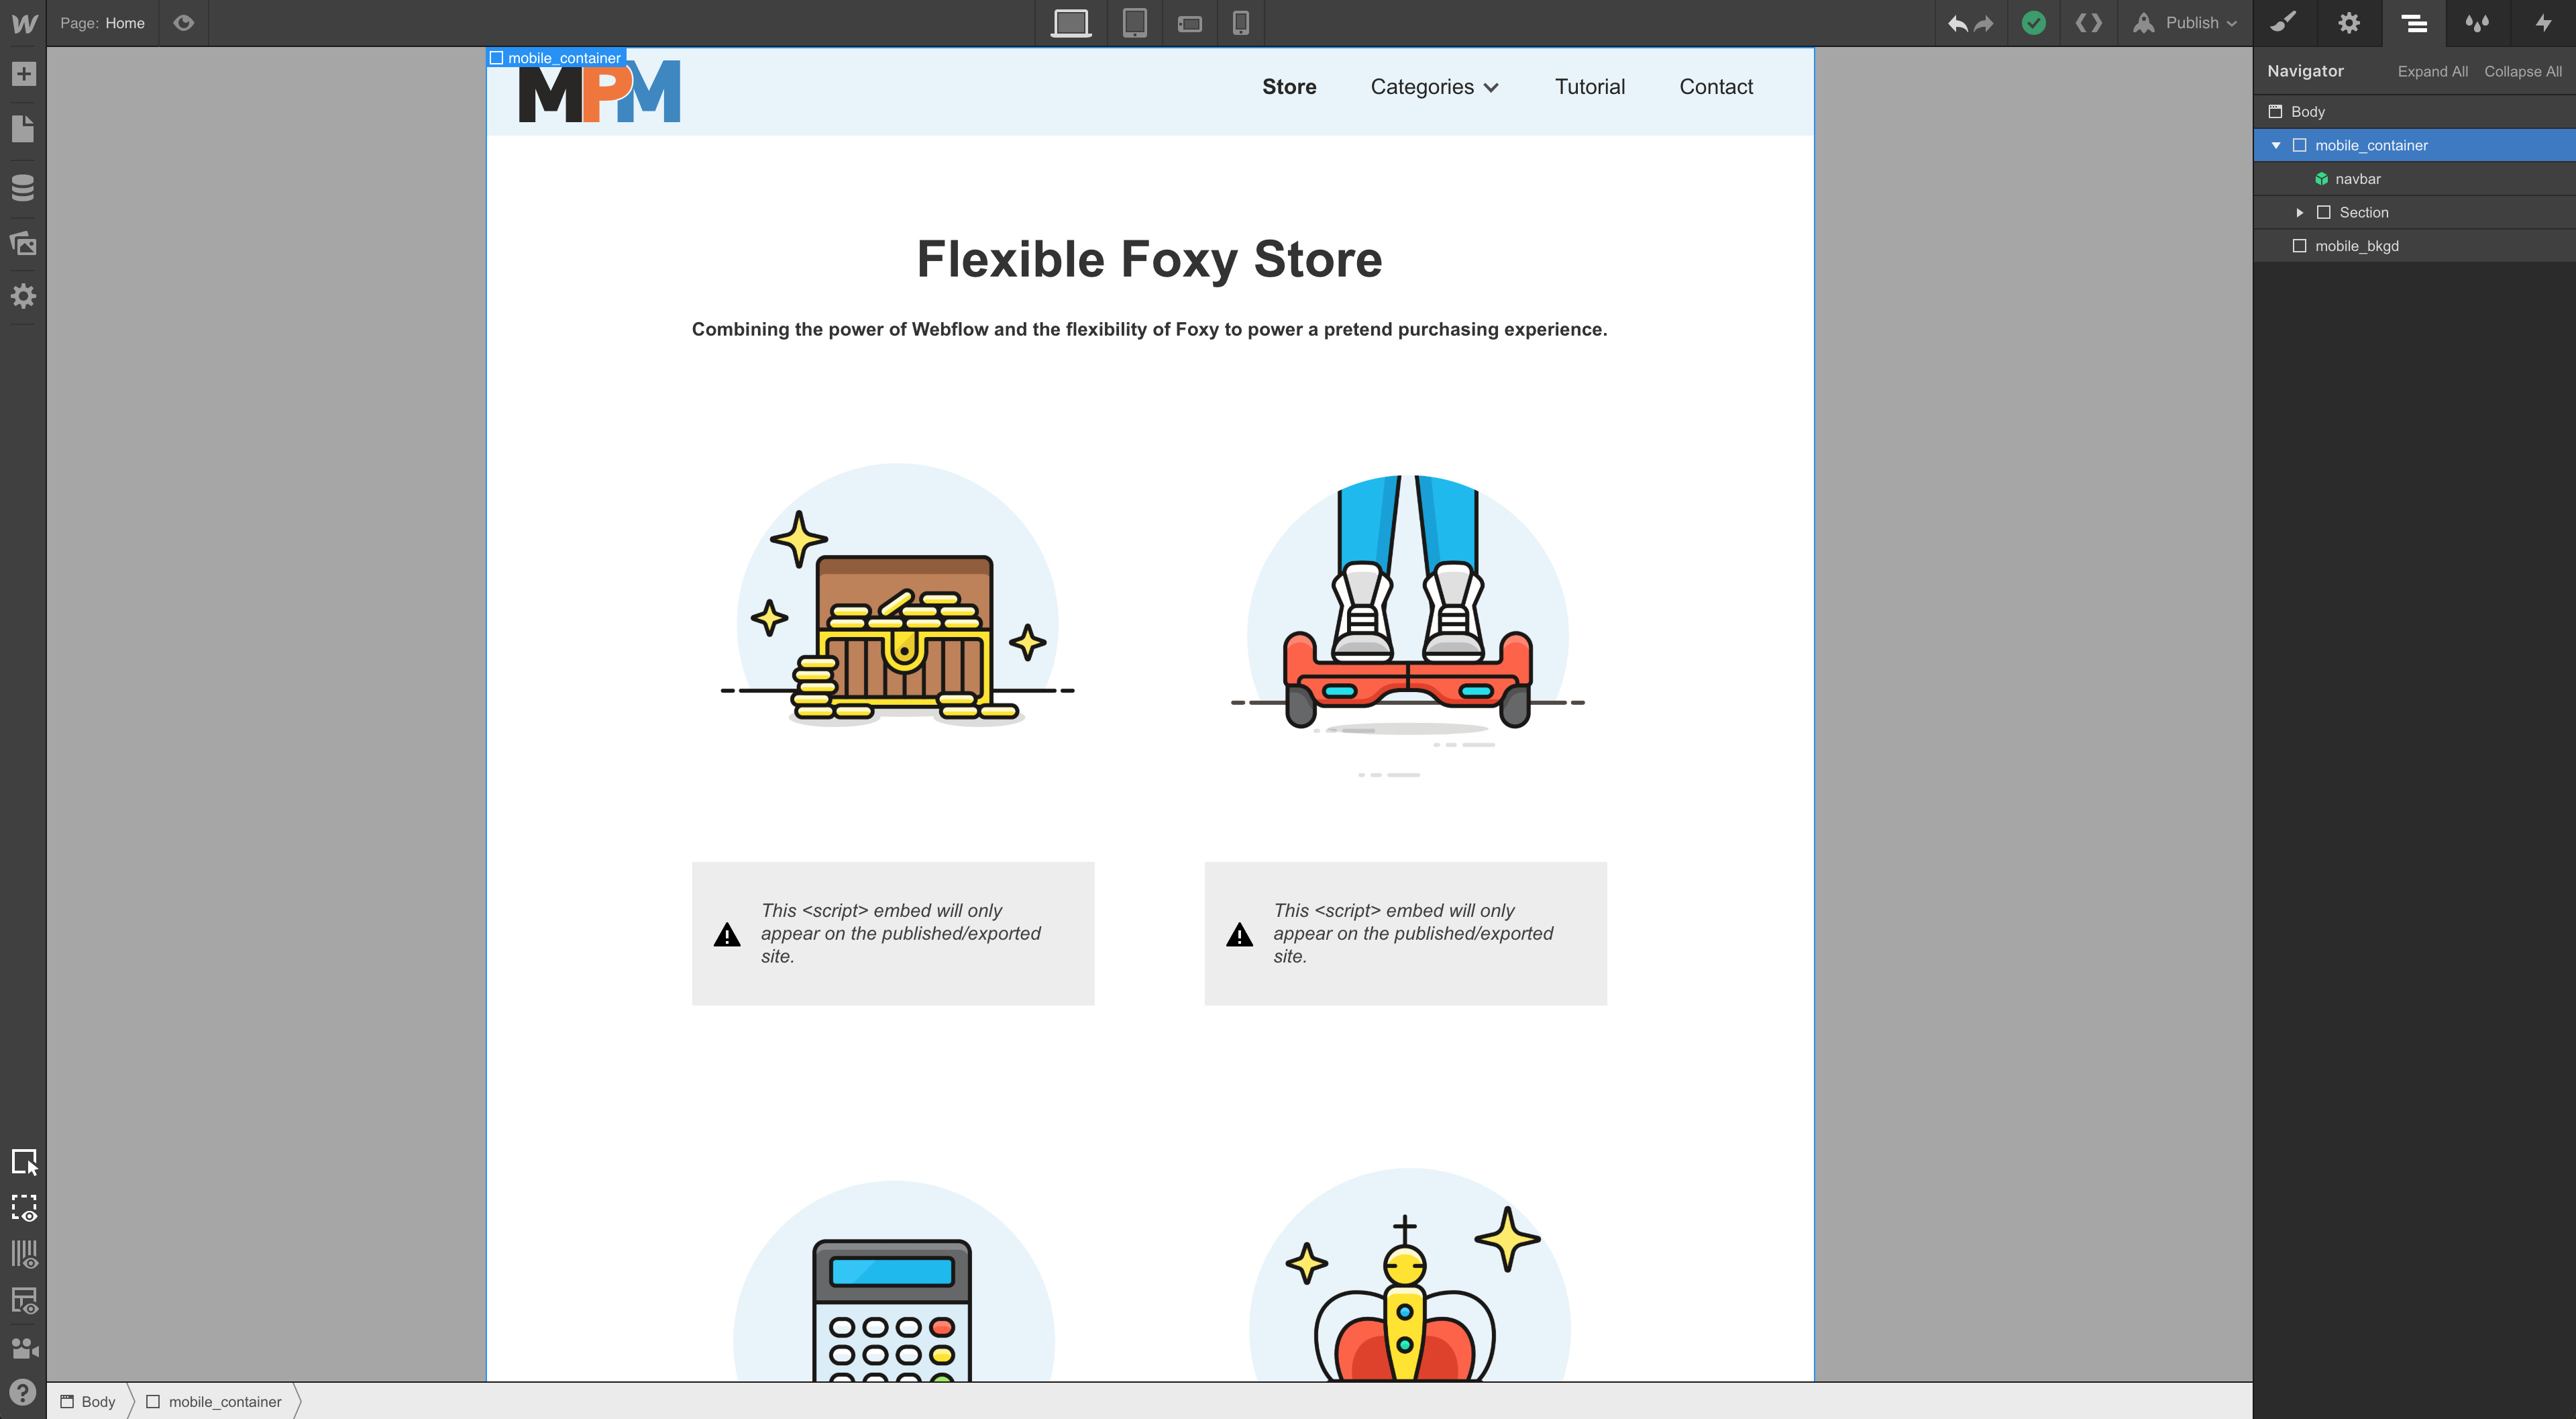Open the Interactions lightning panel
The height and width of the screenshot is (1419, 2576).
2543,23
